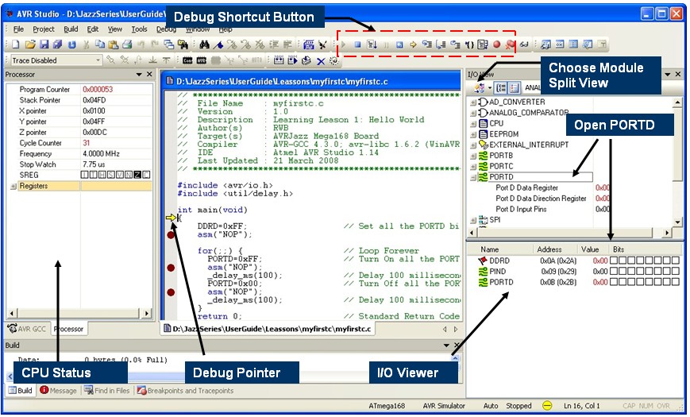The image size is (690, 417).
Task: Click the Cut scissors icon
Action: [x=87, y=44]
